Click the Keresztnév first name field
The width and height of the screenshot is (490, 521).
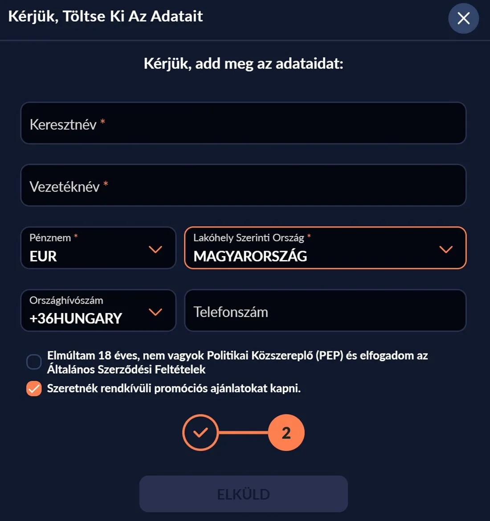(243, 123)
